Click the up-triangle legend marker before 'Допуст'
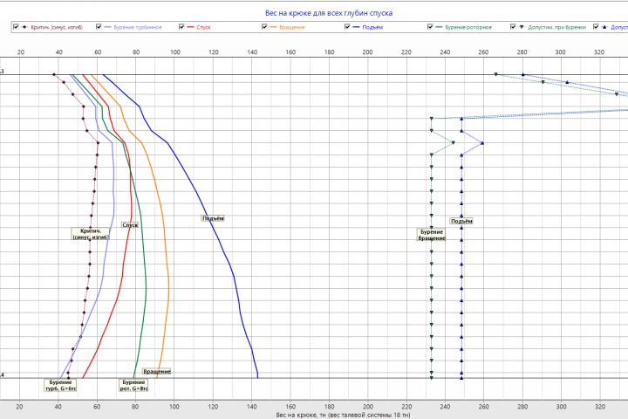The image size is (628, 419). point(604,27)
